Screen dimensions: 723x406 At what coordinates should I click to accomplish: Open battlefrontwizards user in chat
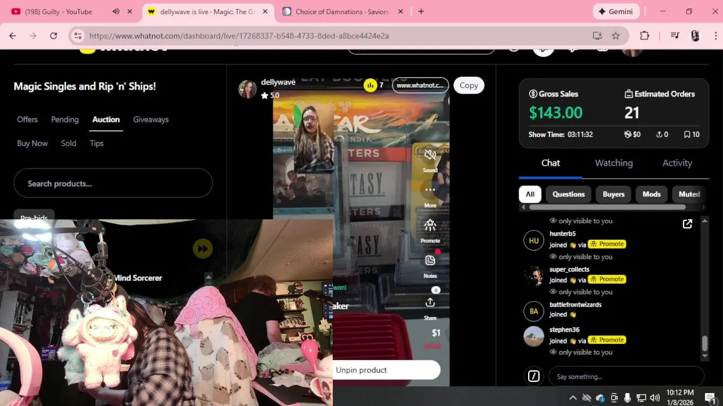(575, 304)
